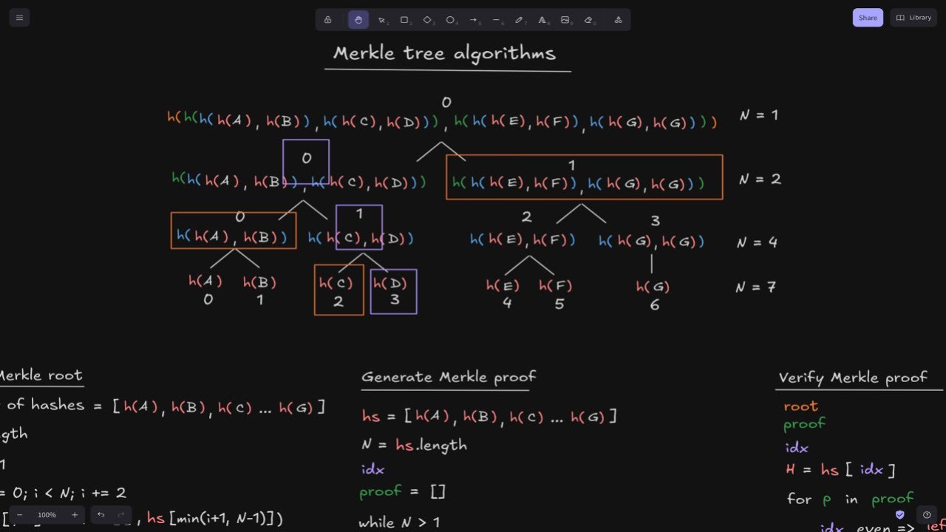Select the Text tool
The height and width of the screenshot is (532, 946).
coord(542,20)
